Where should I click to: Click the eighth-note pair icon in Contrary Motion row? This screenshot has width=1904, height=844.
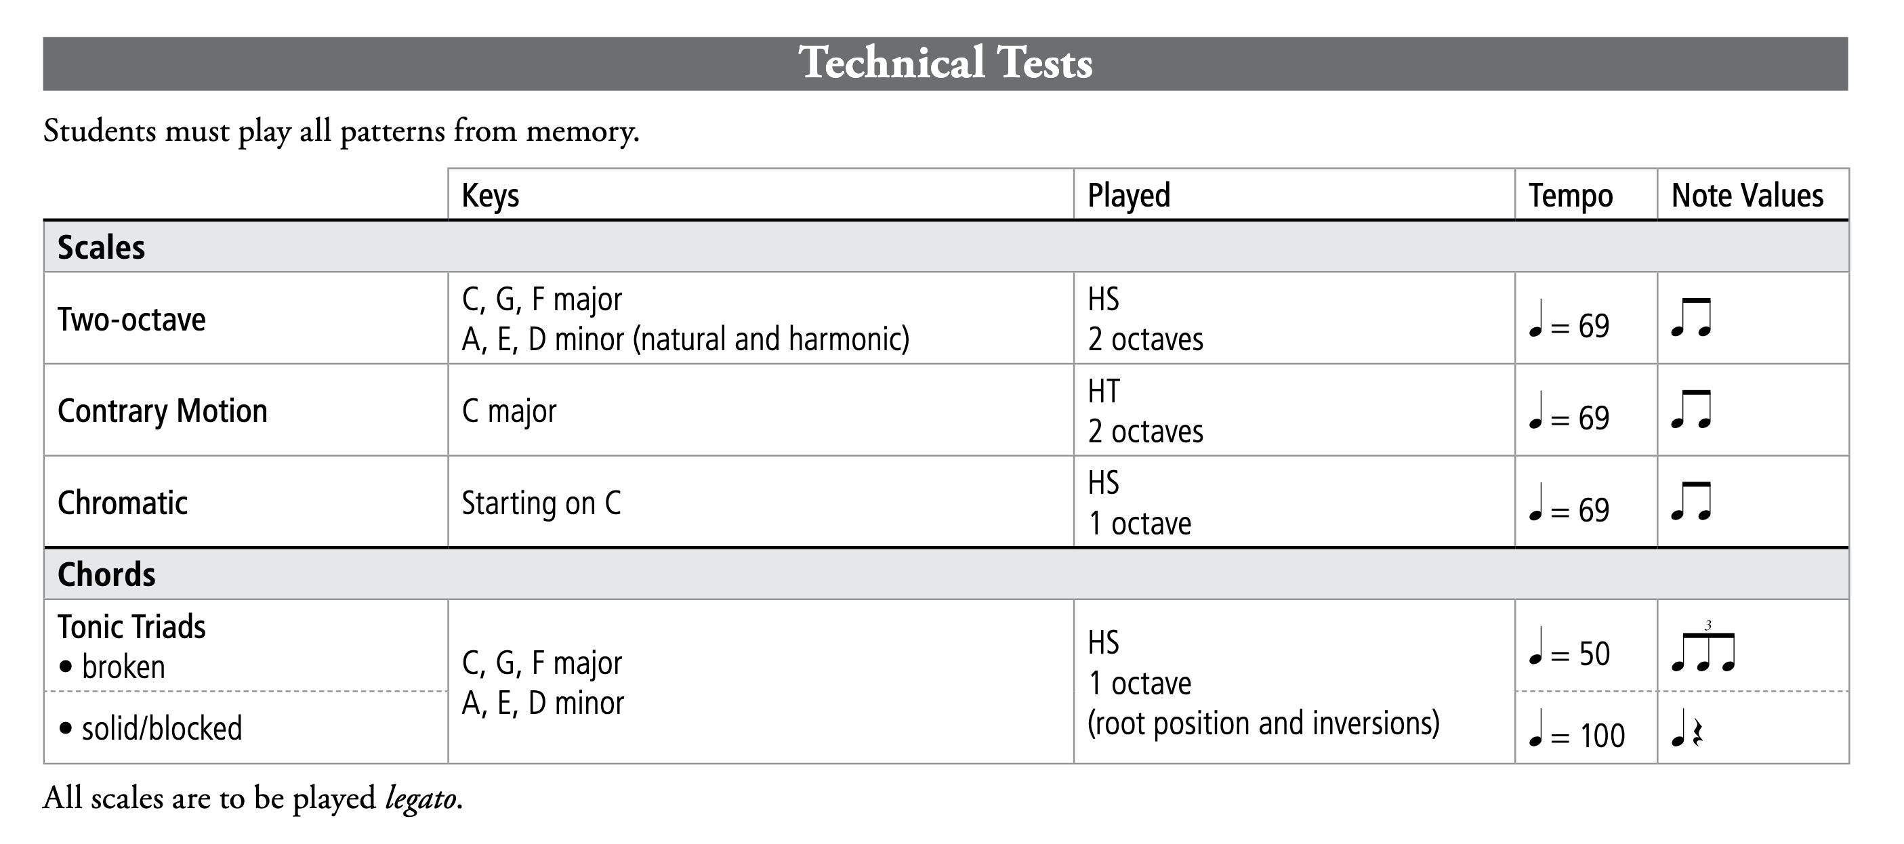pyautogui.click(x=1691, y=410)
